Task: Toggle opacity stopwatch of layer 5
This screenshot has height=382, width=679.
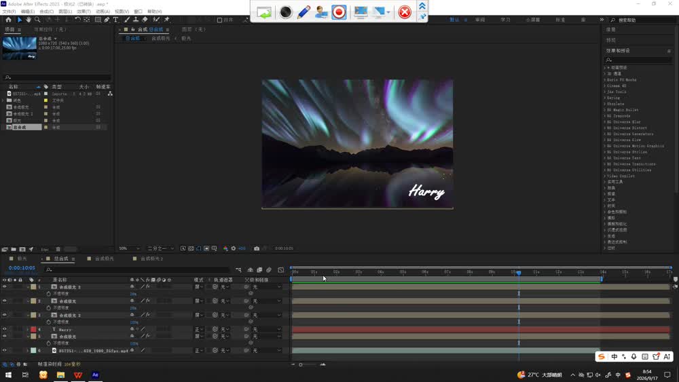Action: 48,343
